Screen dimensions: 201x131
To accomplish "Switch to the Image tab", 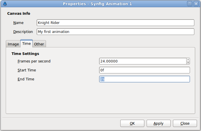I will point(13,44).
